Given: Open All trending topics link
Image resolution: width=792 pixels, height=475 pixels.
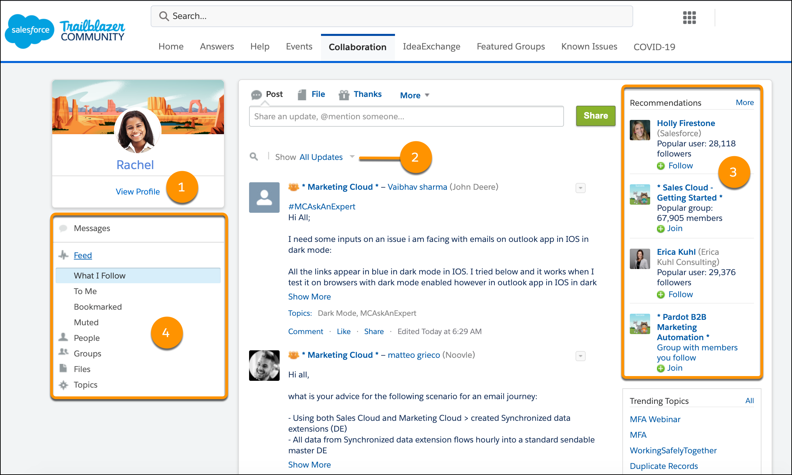Looking at the screenshot, I should click(750, 400).
